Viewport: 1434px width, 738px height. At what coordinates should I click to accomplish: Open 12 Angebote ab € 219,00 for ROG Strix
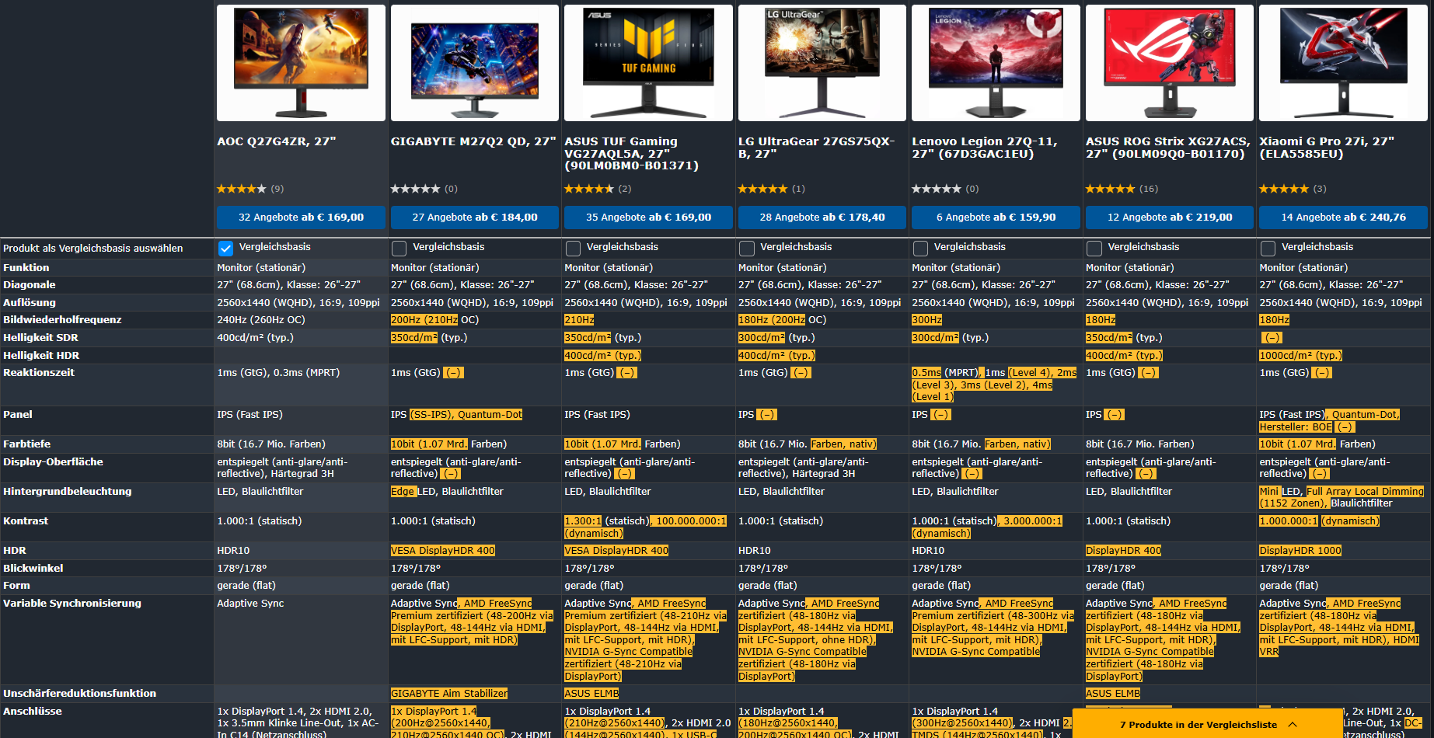(1170, 218)
